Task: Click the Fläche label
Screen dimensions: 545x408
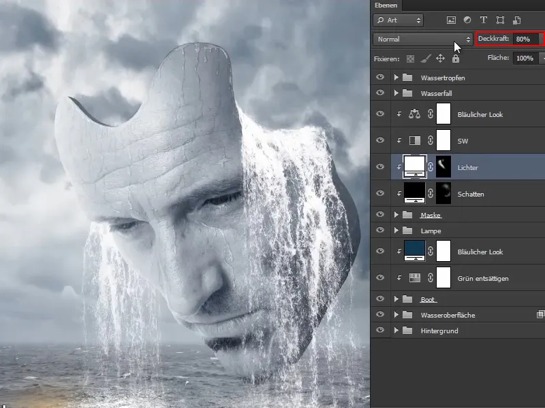Action: (x=498, y=58)
